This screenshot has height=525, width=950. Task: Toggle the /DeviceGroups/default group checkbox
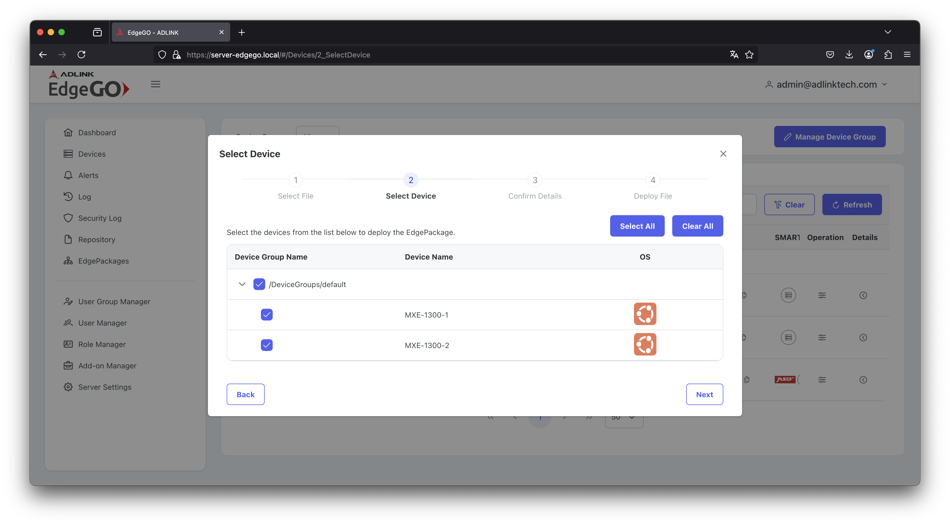[259, 284]
